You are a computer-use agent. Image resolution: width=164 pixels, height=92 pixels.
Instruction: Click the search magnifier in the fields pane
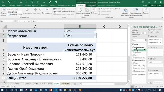point(145,40)
